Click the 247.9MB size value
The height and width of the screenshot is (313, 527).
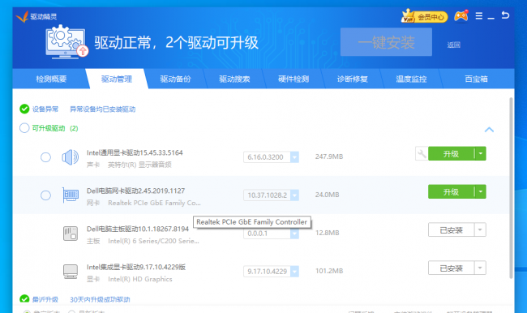[329, 156]
